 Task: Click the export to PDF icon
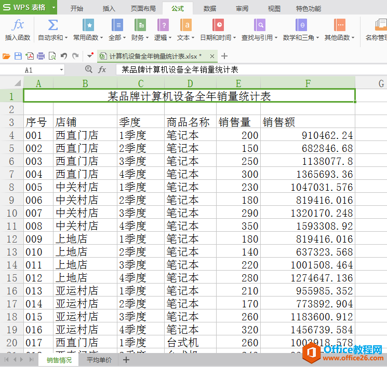[x=30, y=56]
